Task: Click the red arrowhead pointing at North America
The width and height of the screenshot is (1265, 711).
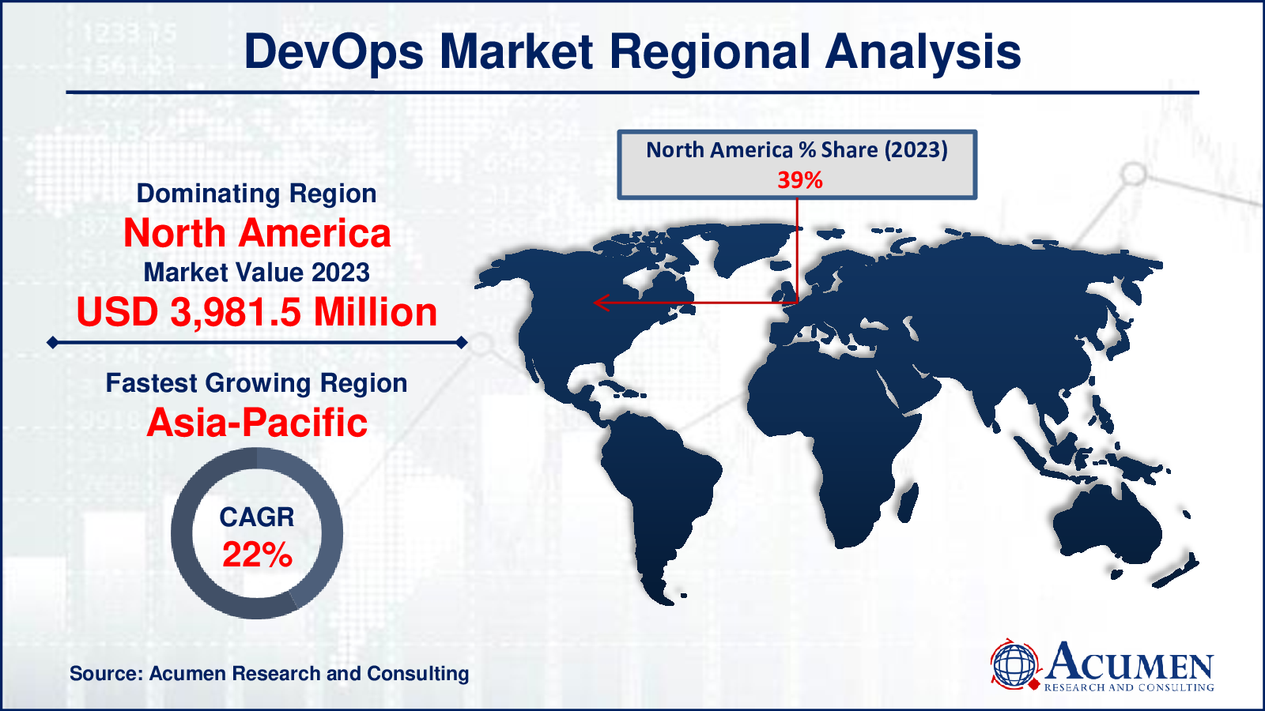Action: [x=601, y=303]
